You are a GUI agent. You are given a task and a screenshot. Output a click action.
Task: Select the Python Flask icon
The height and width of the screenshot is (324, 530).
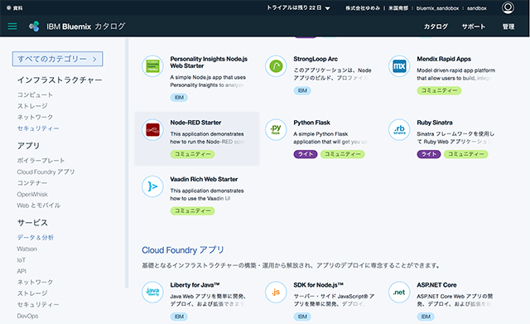276,129
